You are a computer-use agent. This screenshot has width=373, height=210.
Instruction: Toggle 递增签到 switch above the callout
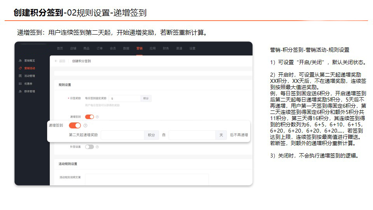coord(89,117)
